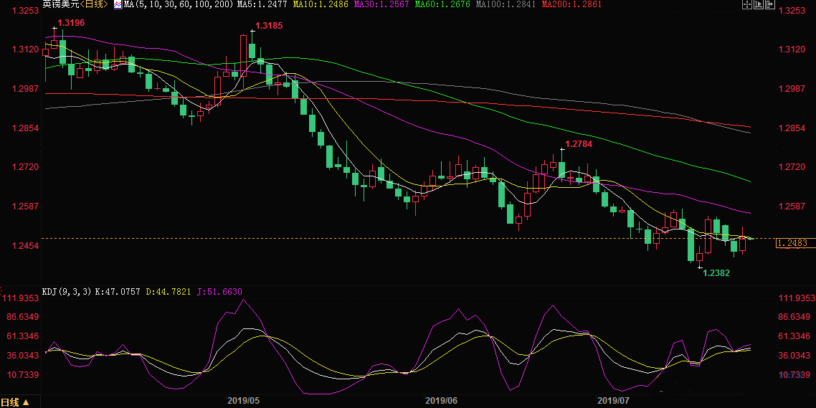
Task: Click the axis arrow chart icon
Action: tap(758, 4)
